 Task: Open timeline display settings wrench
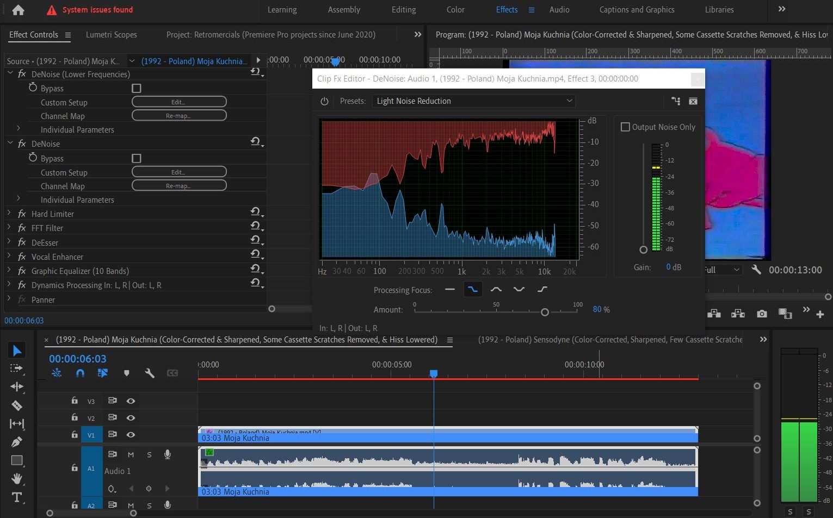point(150,373)
